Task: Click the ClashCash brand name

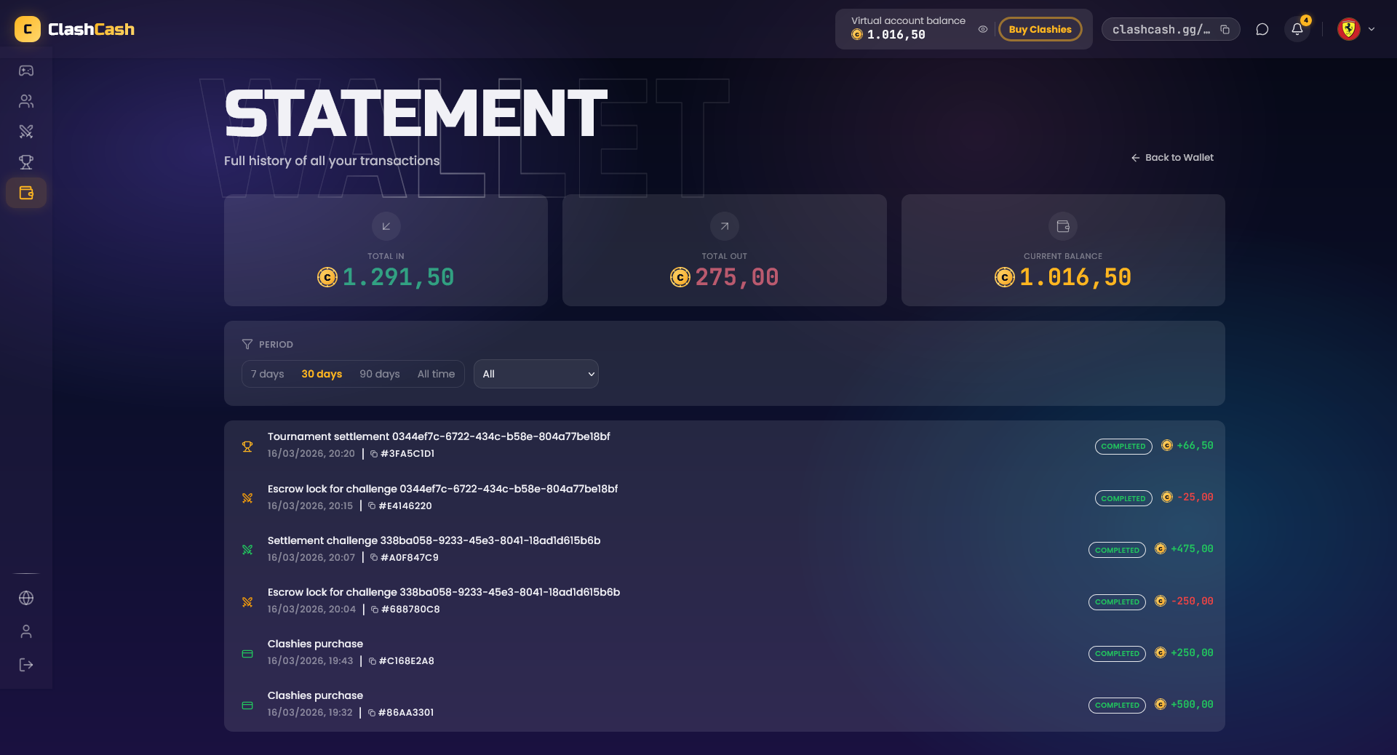Action: [91, 29]
